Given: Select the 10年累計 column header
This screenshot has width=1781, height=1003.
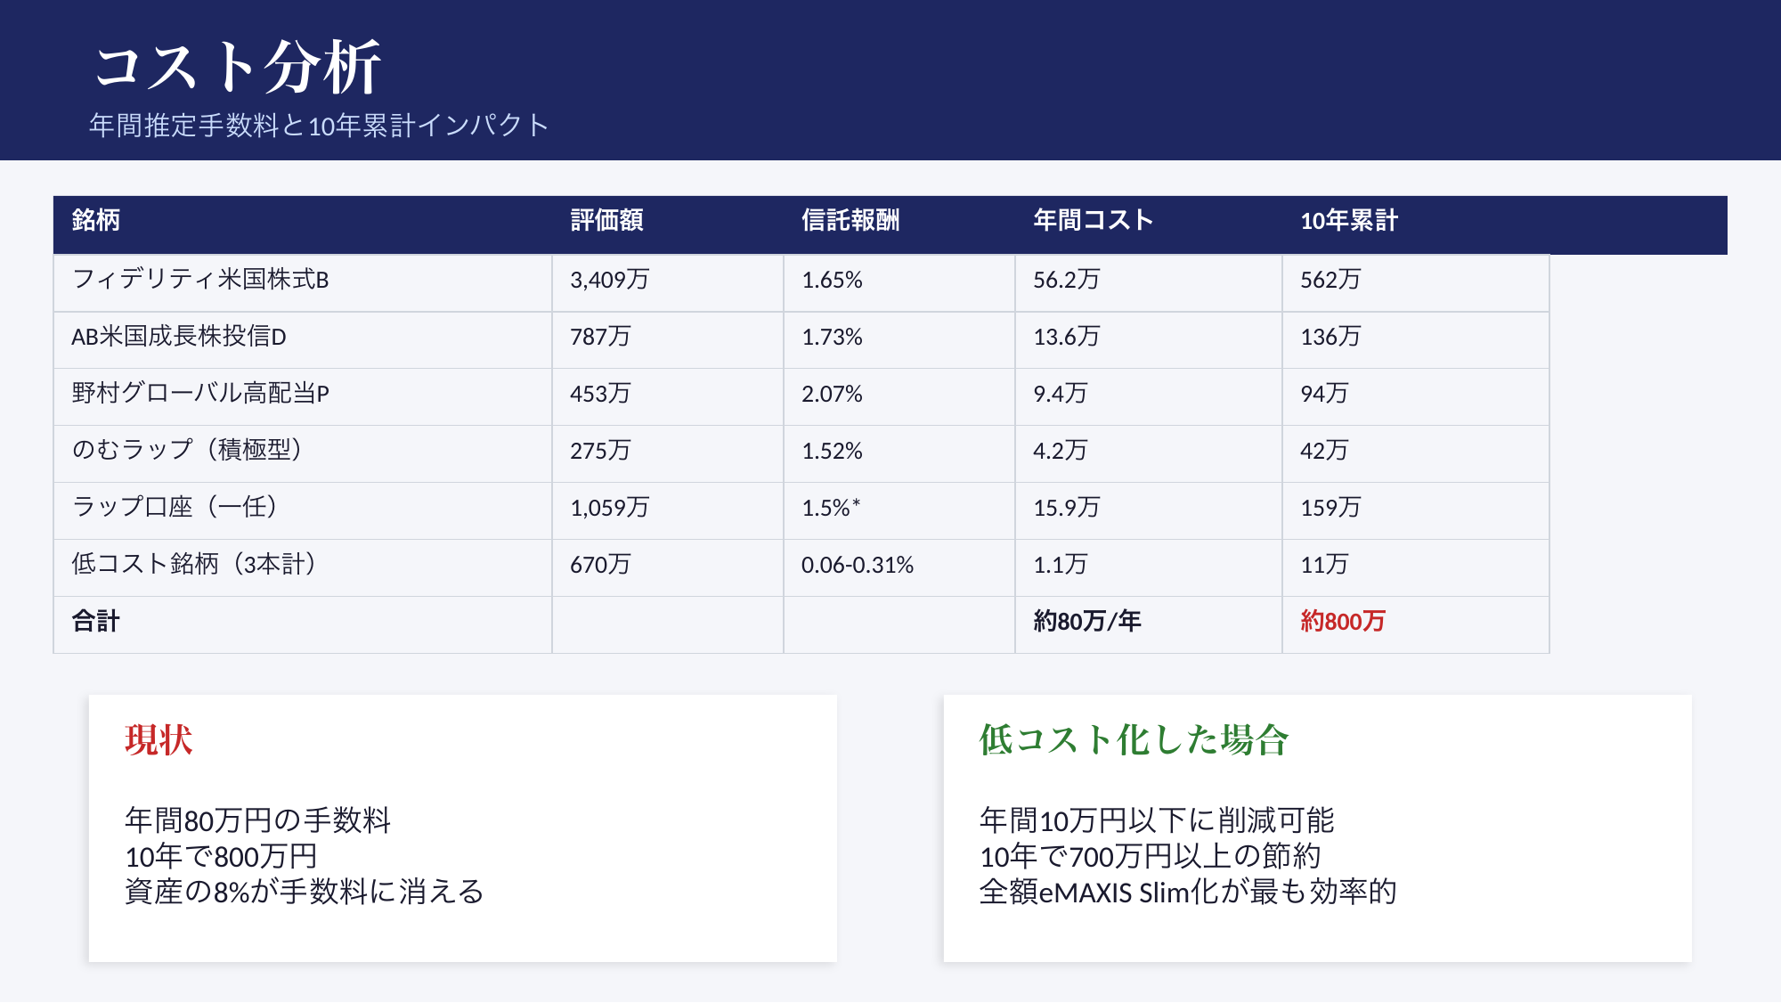Looking at the screenshot, I should pyautogui.click(x=1348, y=220).
